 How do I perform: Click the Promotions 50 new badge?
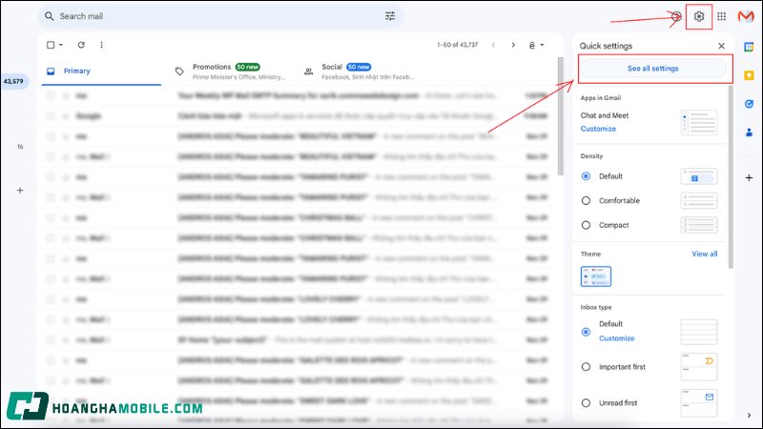(x=248, y=67)
